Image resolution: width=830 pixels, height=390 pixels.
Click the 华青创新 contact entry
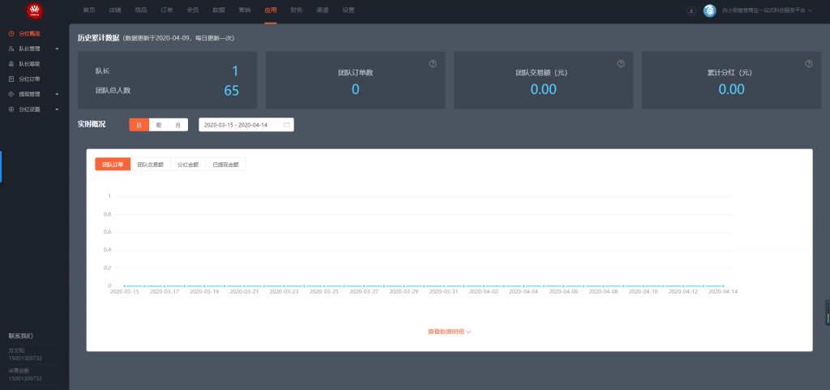point(19,371)
